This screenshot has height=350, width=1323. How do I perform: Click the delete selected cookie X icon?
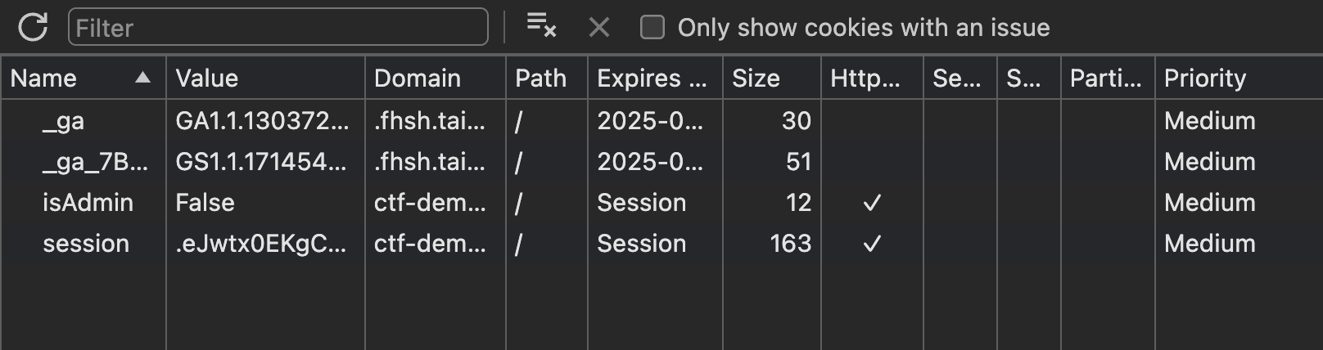click(599, 28)
